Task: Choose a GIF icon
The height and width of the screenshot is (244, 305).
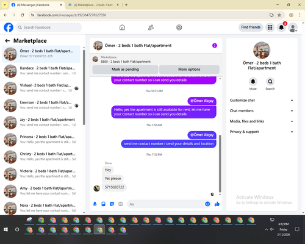Action: pyautogui.click(x=121, y=204)
